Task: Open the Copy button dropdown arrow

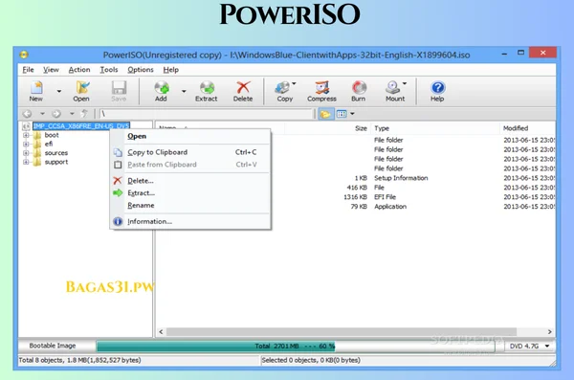Action: point(294,83)
